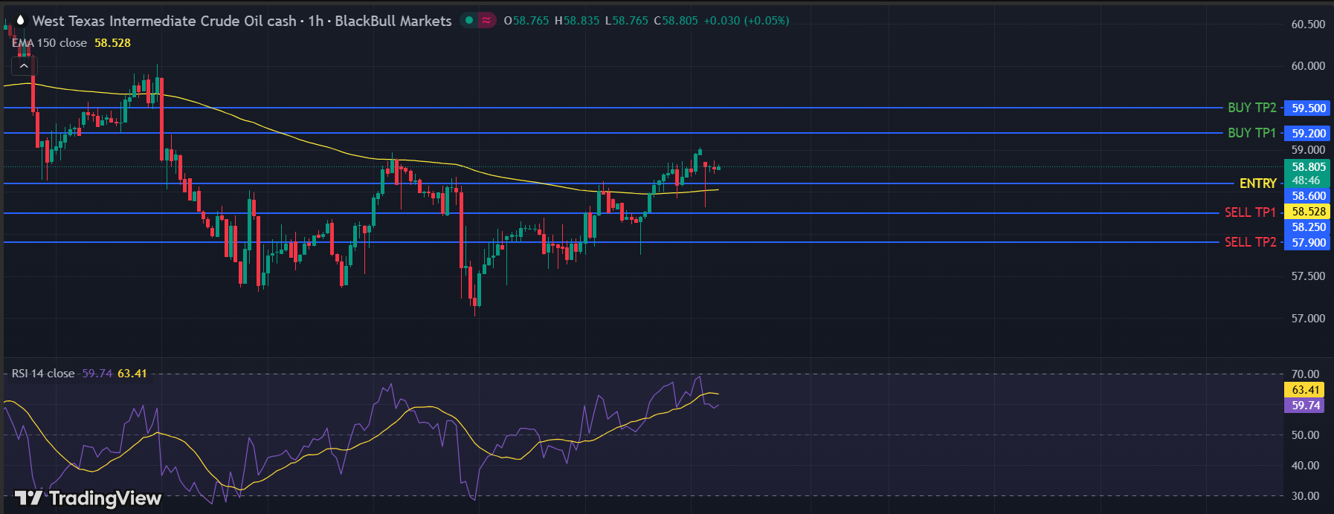The height and width of the screenshot is (514, 1334).
Task: Select the RSI 14 close indicator legend
Action: coord(43,374)
